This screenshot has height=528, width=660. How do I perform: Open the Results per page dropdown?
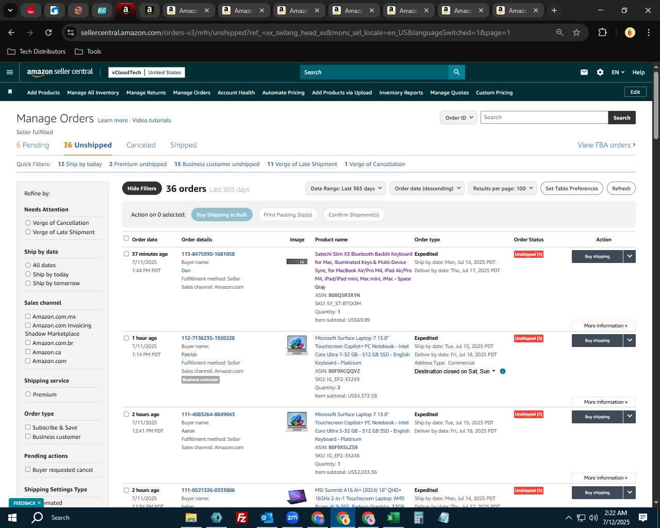tap(503, 188)
